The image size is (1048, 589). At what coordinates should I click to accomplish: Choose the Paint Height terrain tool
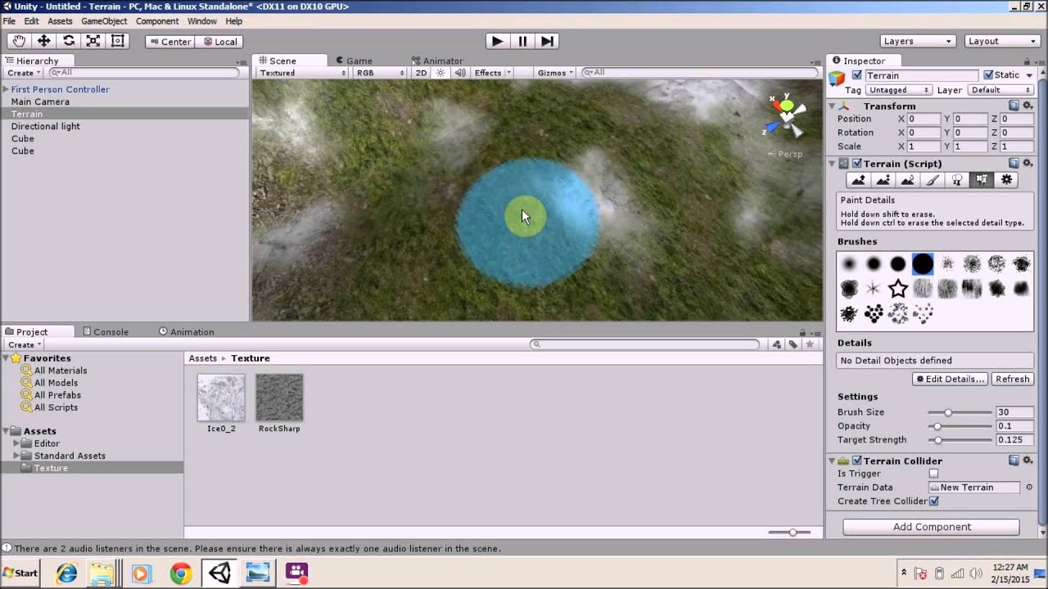coord(883,180)
